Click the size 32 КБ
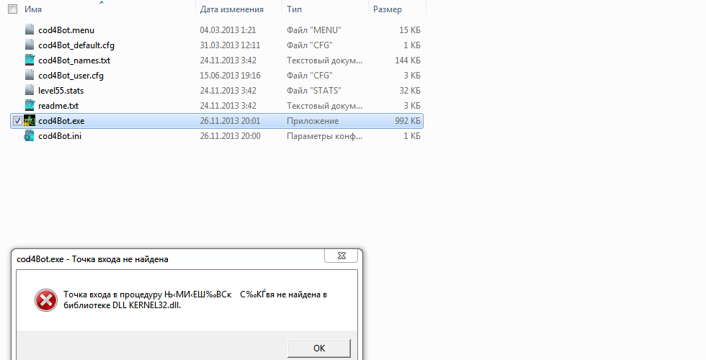The width and height of the screenshot is (706, 360). [x=410, y=91]
